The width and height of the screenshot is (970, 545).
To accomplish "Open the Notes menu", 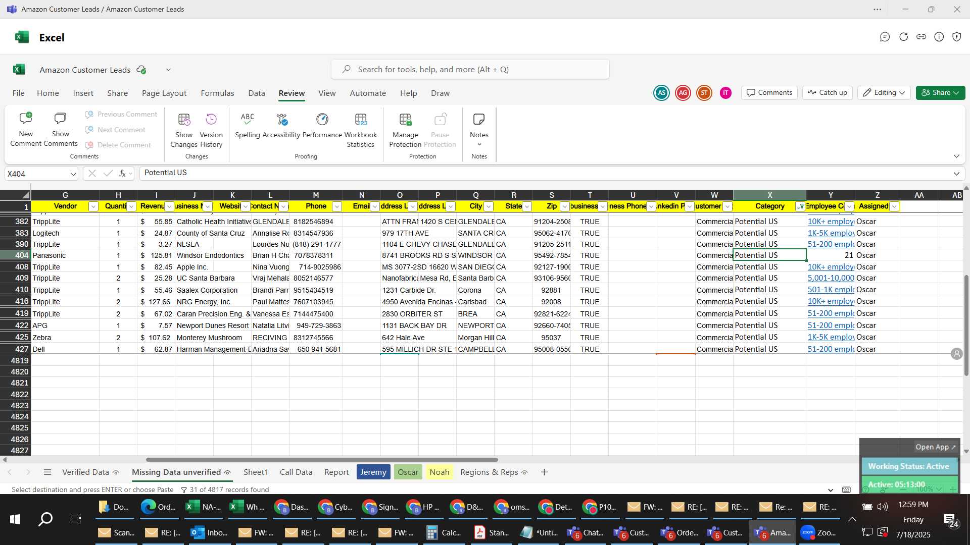I will point(479,130).
